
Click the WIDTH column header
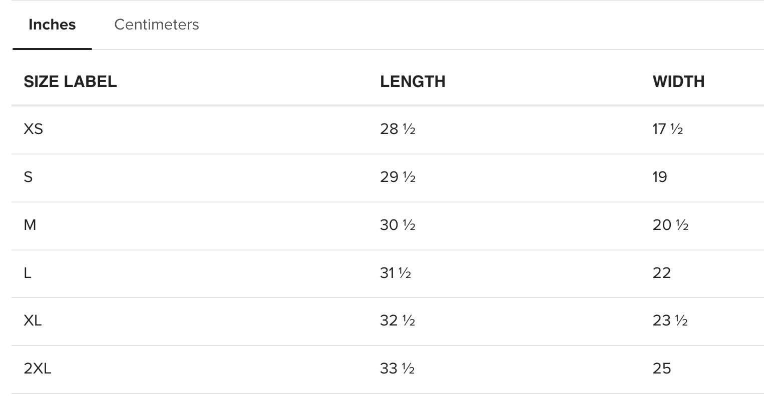tap(678, 81)
